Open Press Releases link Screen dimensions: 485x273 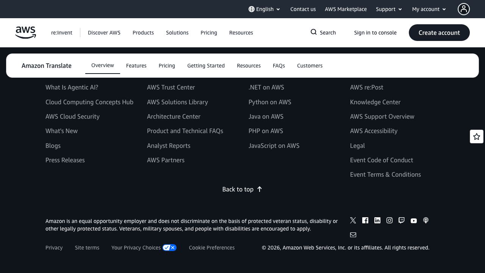[x=65, y=160]
